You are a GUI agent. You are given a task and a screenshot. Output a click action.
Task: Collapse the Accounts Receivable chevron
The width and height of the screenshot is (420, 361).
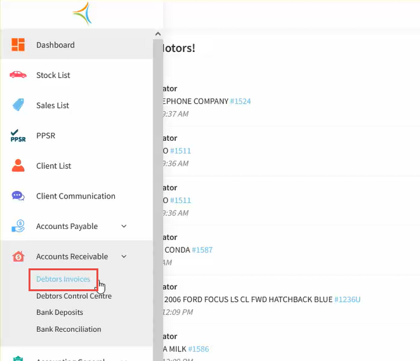pyautogui.click(x=124, y=256)
